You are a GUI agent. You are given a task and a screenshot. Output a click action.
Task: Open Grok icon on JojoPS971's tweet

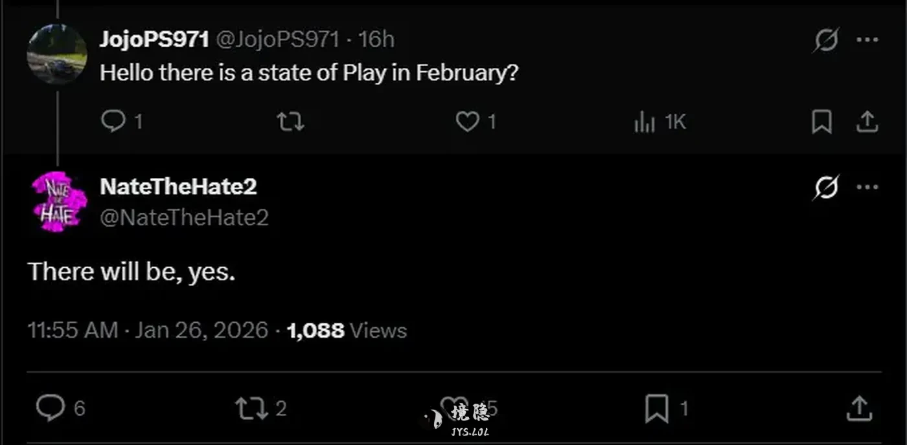[x=827, y=40]
